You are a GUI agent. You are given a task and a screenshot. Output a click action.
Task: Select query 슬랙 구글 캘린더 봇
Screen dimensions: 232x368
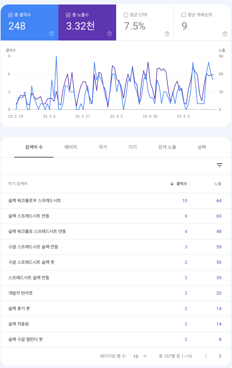coord(26,340)
